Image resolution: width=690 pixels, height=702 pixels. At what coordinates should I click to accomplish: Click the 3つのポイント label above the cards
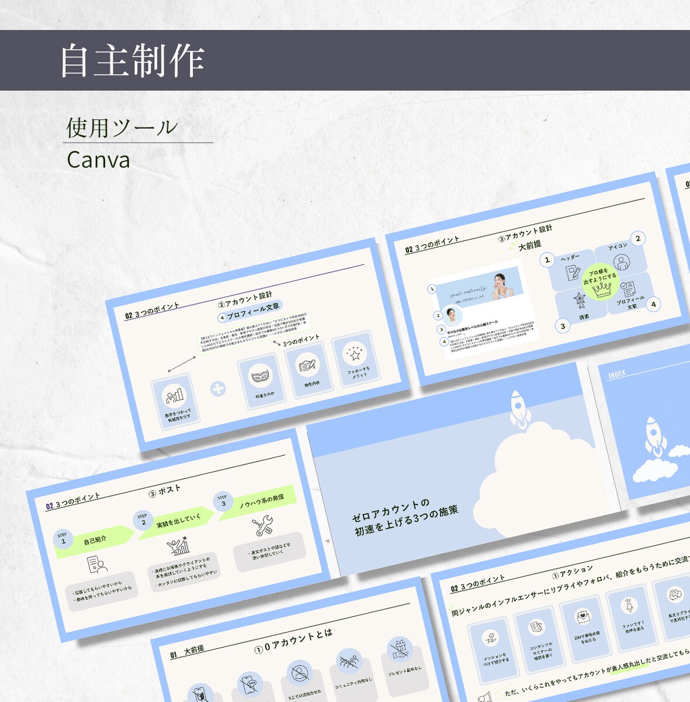point(301,340)
